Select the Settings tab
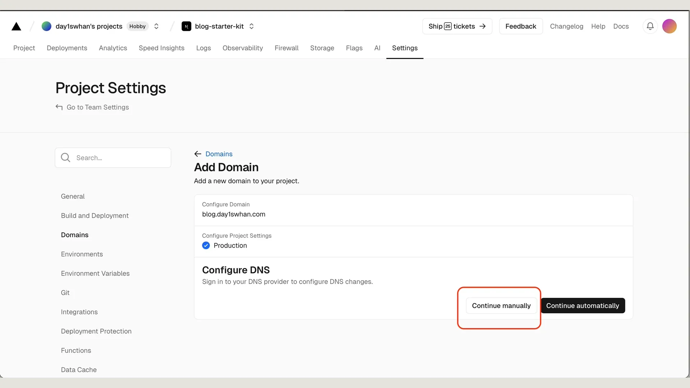Viewport: 690px width, 388px height. [x=405, y=48]
